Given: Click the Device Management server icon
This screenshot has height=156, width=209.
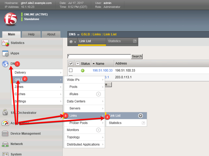Looking at the screenshot, I should tap(5, 133).
